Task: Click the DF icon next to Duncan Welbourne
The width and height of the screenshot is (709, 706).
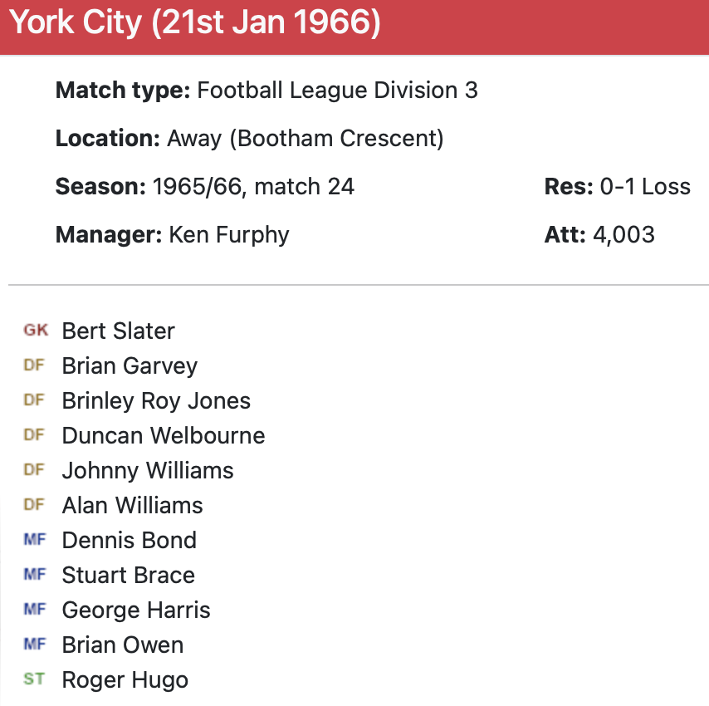Action: pyautogui.click(x=35, y=435)
